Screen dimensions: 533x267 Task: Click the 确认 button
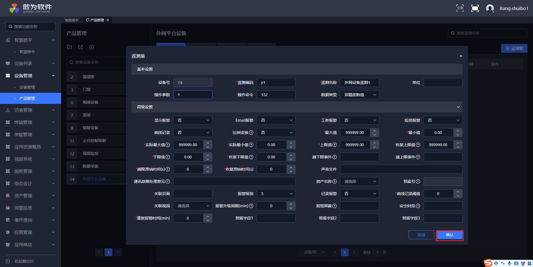(x=449, y=235)
